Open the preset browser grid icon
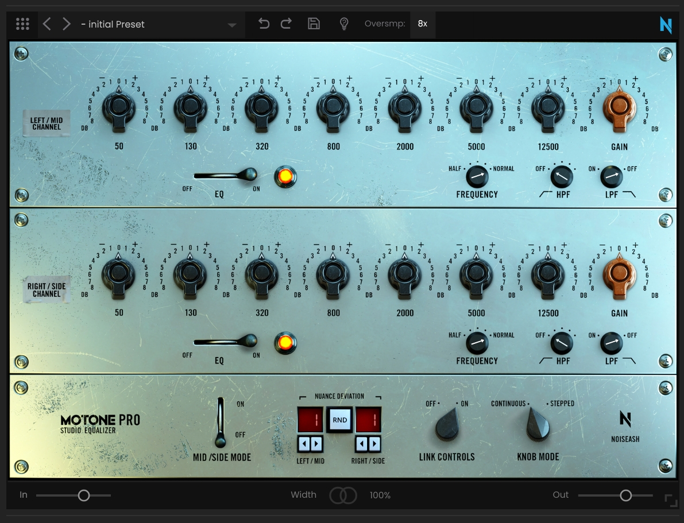 pos(22,24)
